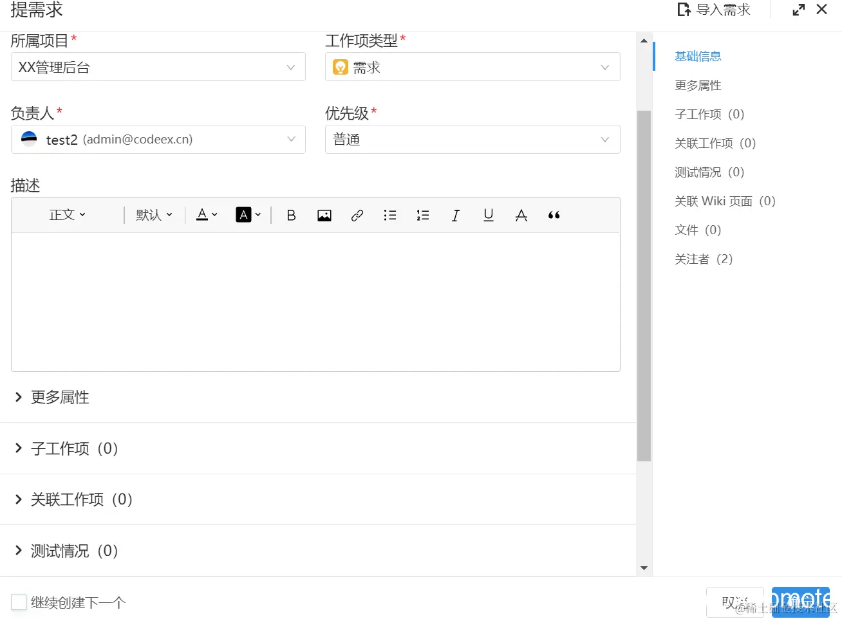The height and width of the screenshot is (619, 842).
Task: Toggle strikethrough formatting
Action: click(521, 215)
